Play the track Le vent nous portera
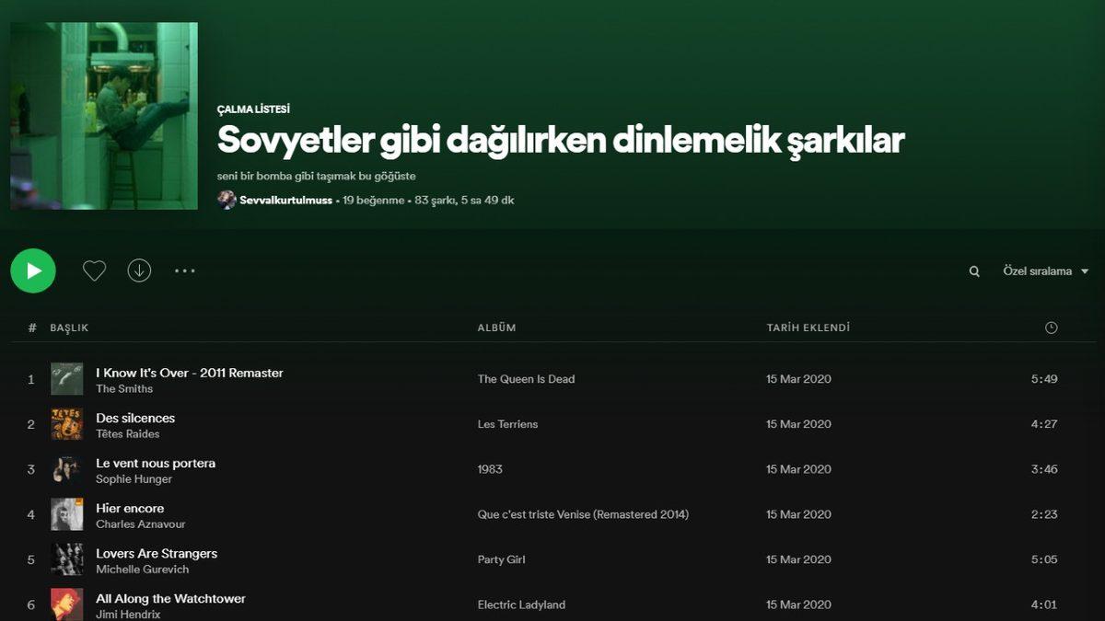This screenshot has width=1105, height=621. point(30,468)
